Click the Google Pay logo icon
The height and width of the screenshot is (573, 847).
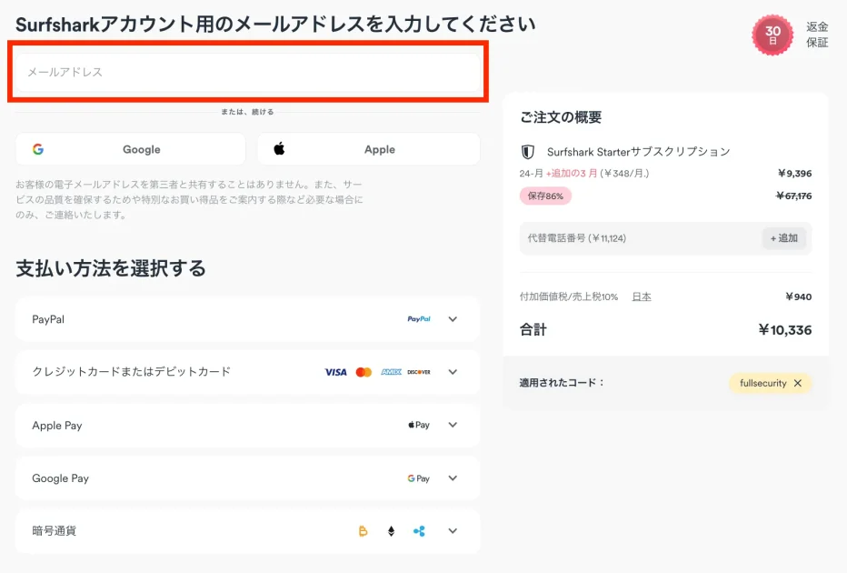(419, 478)
